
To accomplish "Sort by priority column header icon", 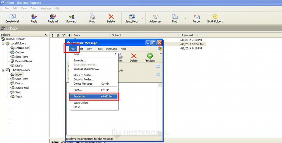I will (53, 35).
